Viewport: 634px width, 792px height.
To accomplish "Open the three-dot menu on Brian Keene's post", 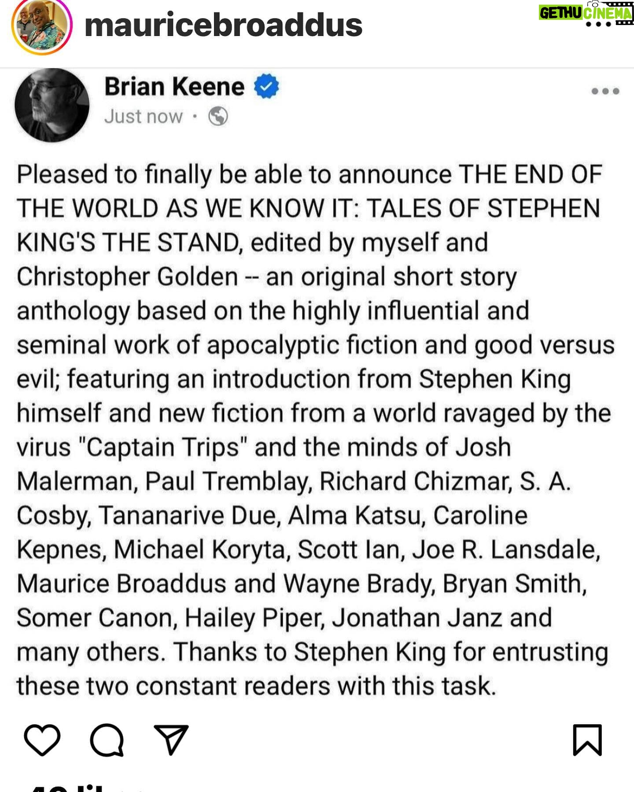I will tap(605, 91).
